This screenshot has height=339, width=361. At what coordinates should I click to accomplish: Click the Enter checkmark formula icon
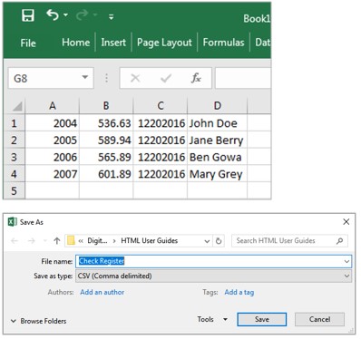tap(166, 78)
